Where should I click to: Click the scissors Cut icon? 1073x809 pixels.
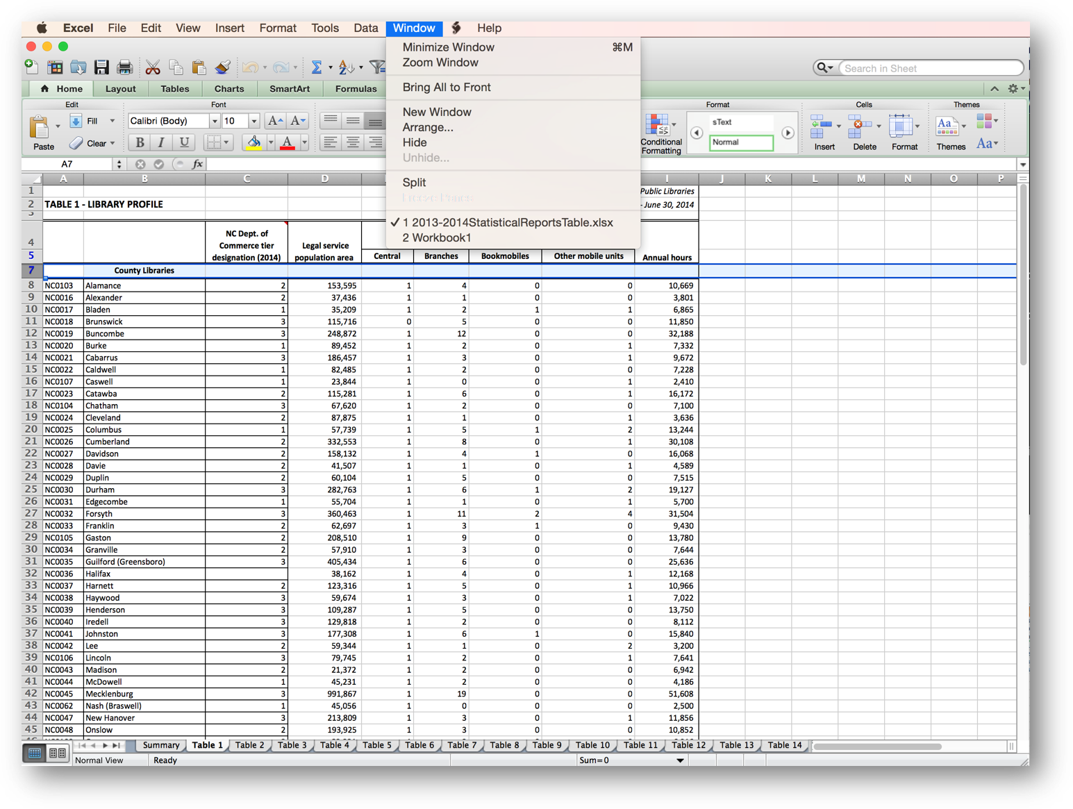point(153,67)
